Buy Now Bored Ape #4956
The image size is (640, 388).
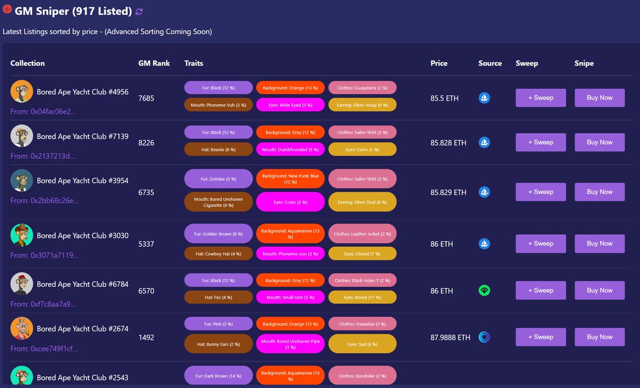pyautogui.click(x=599, y=98)
